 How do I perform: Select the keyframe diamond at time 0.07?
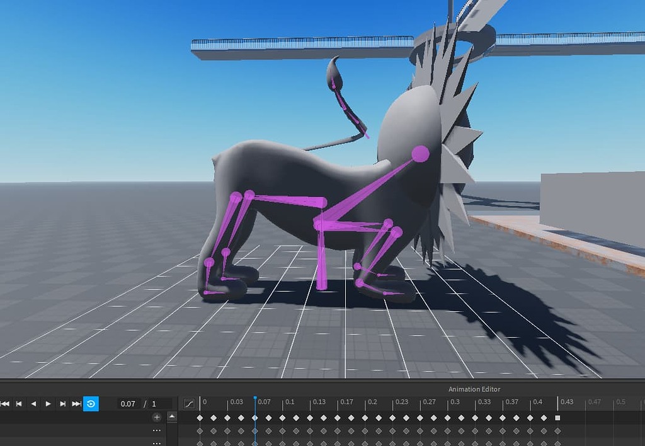255,418
